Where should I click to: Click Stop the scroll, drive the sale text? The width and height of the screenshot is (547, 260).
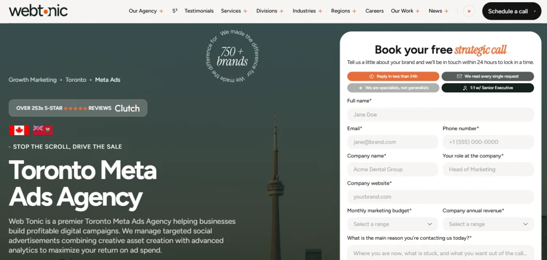click(67, 147)
